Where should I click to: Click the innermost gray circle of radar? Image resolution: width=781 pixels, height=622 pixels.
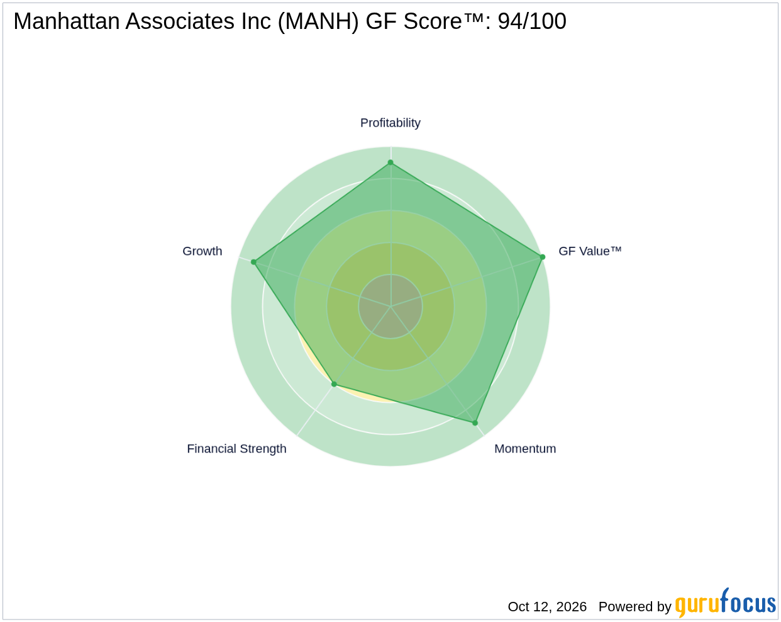click(x=390, y=307)
